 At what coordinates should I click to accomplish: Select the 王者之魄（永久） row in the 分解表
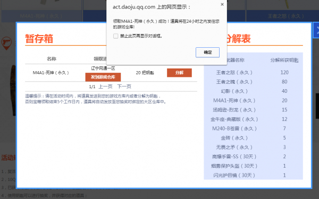click(x=253, y=82)
